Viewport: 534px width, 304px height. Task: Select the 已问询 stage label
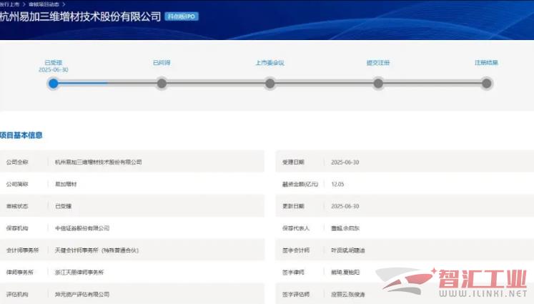coord(162,63)
